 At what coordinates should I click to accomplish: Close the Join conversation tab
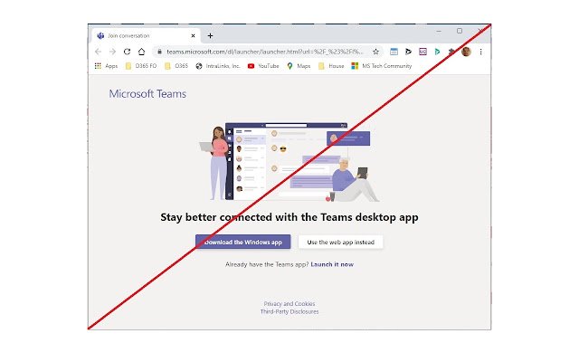(x=193, y=36)
